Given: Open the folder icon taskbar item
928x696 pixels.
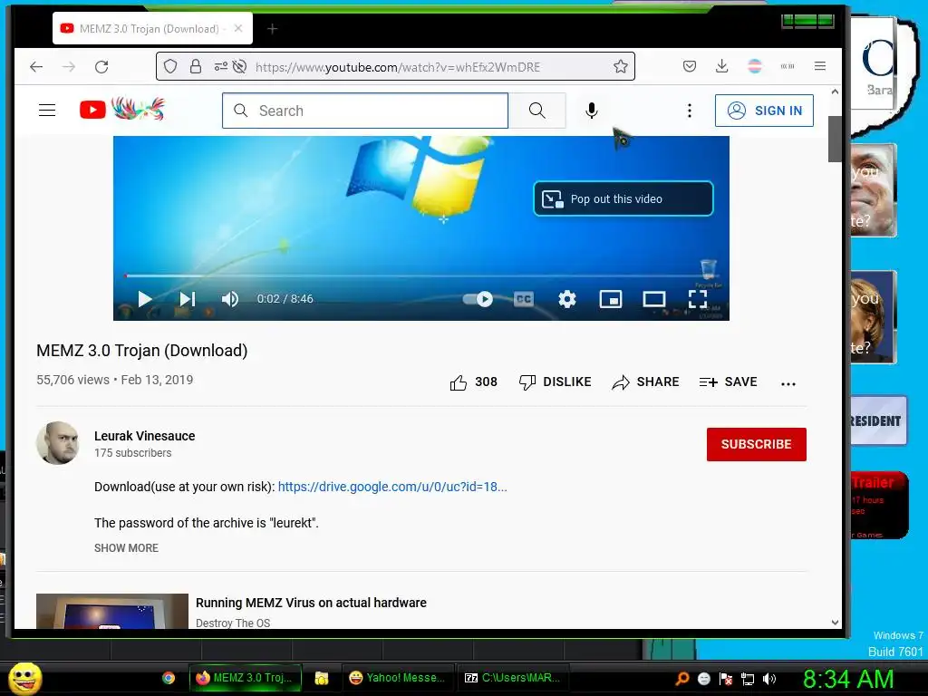Looking at the screenshot, I should click(322, 678).
